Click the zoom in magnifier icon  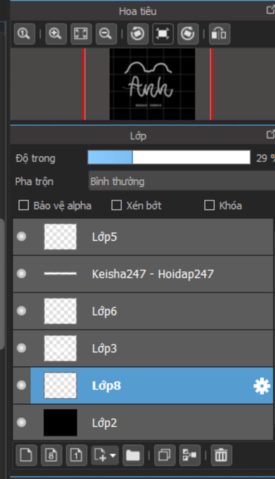tap(56, 34)
